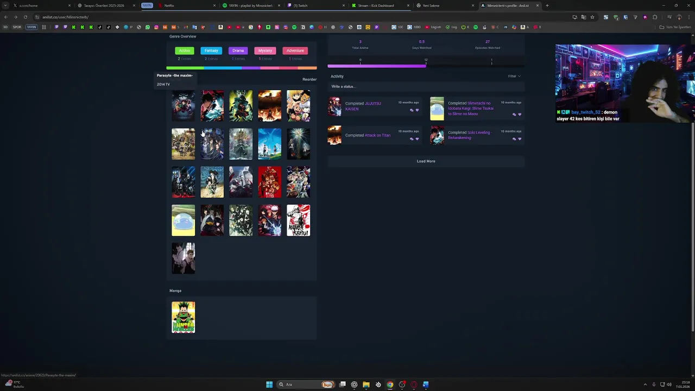Like the Solo Leveling ReAwakening activity
Screen dimensions: 695x391
point(520,139)
